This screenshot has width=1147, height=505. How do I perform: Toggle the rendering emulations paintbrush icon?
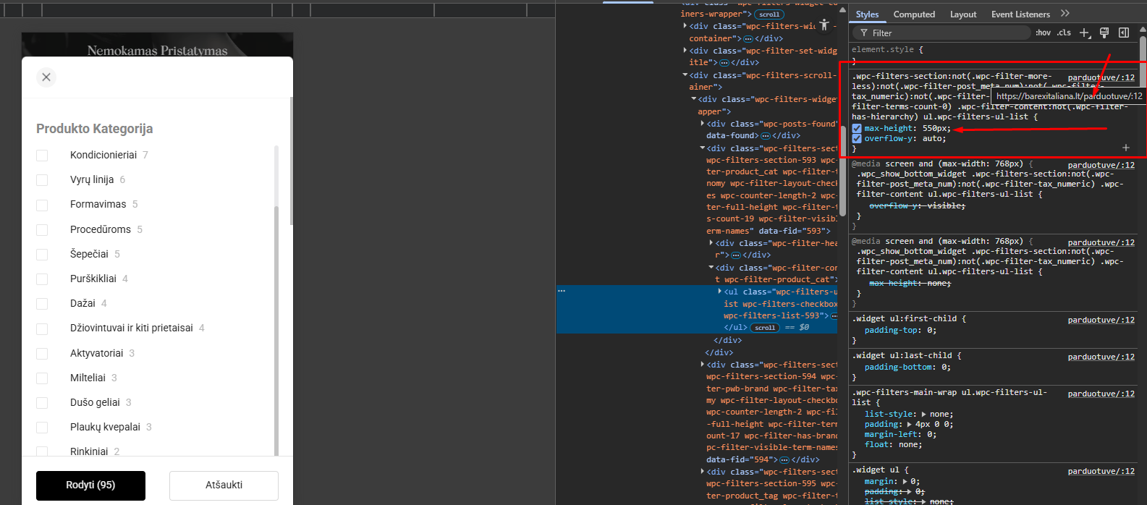point(1104,33)
